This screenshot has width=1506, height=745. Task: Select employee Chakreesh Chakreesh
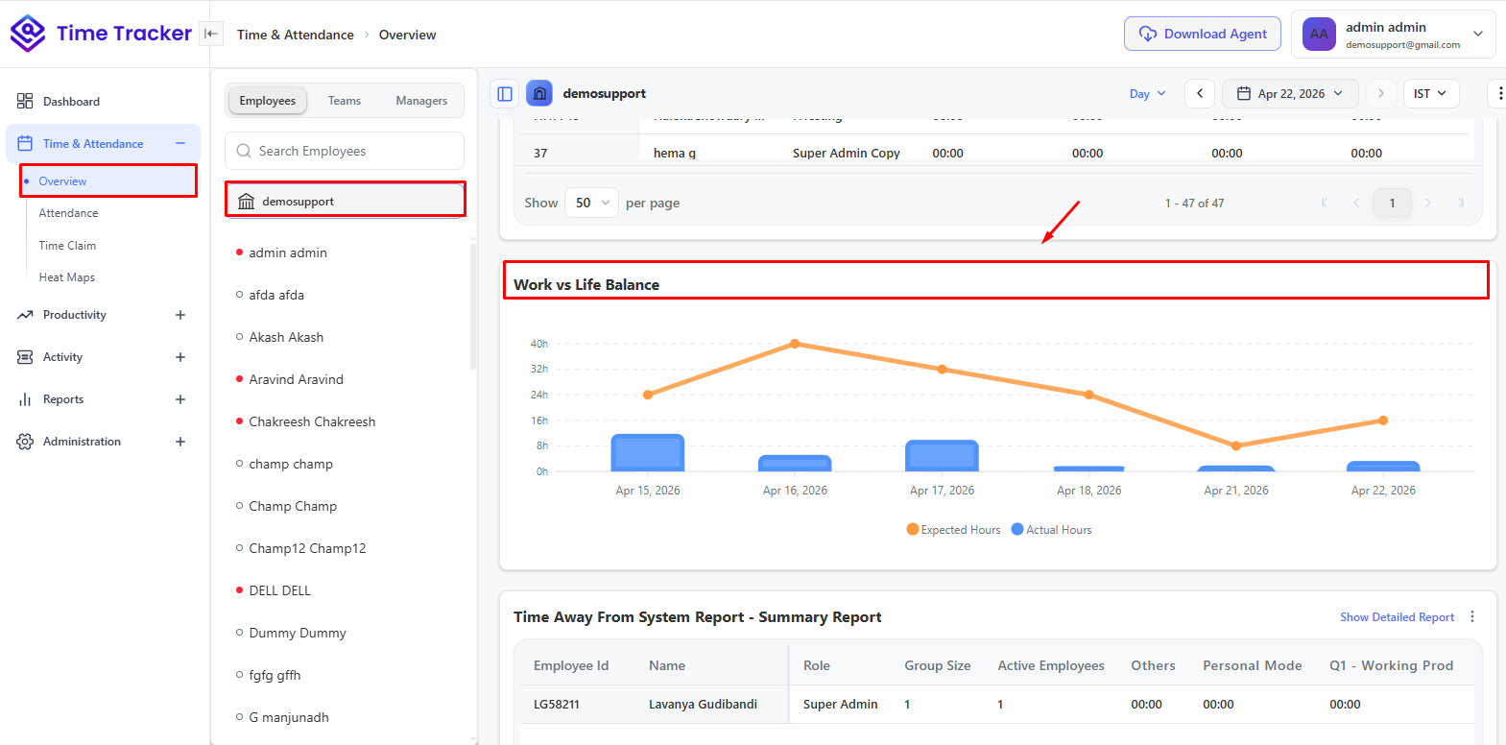click(x=312, y=421)
